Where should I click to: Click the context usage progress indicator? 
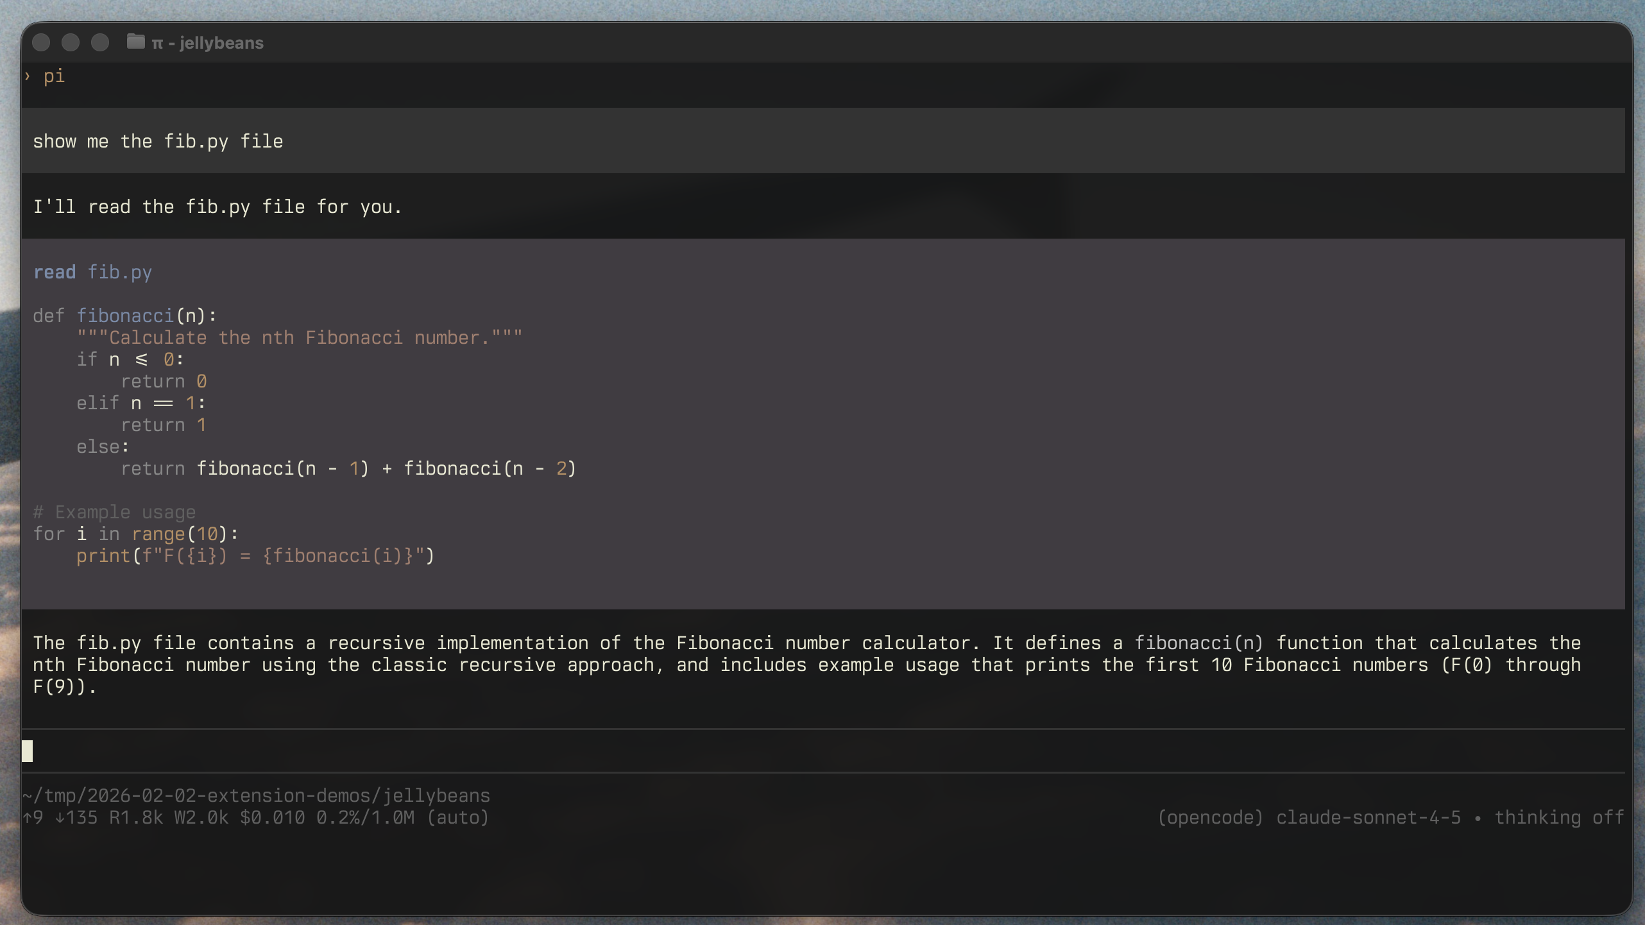(366, 817)
